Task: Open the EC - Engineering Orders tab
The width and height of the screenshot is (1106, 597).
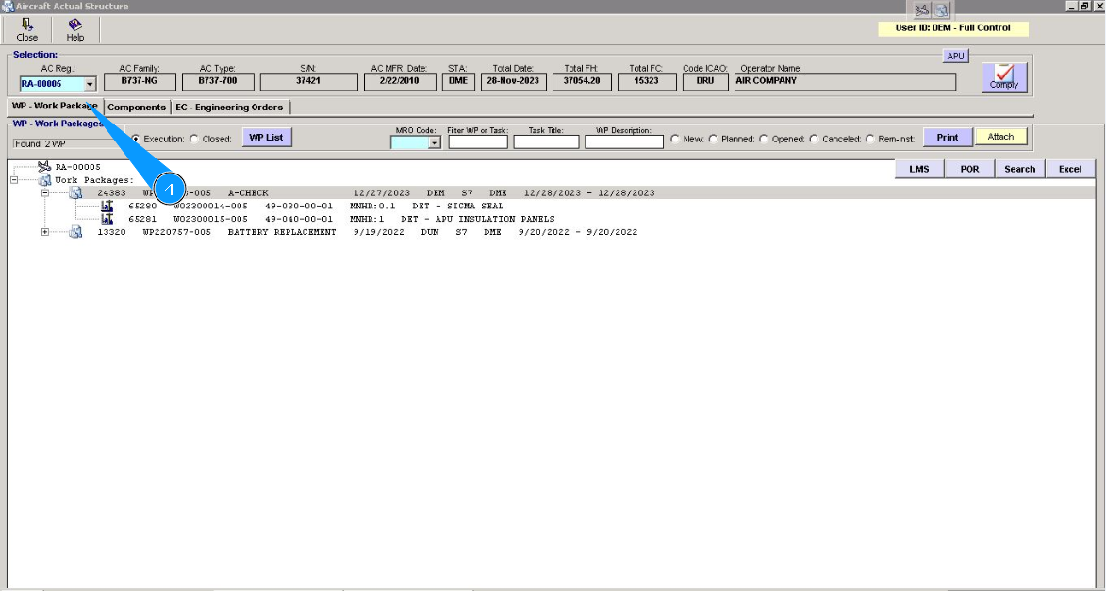Action: coord(229,108)
